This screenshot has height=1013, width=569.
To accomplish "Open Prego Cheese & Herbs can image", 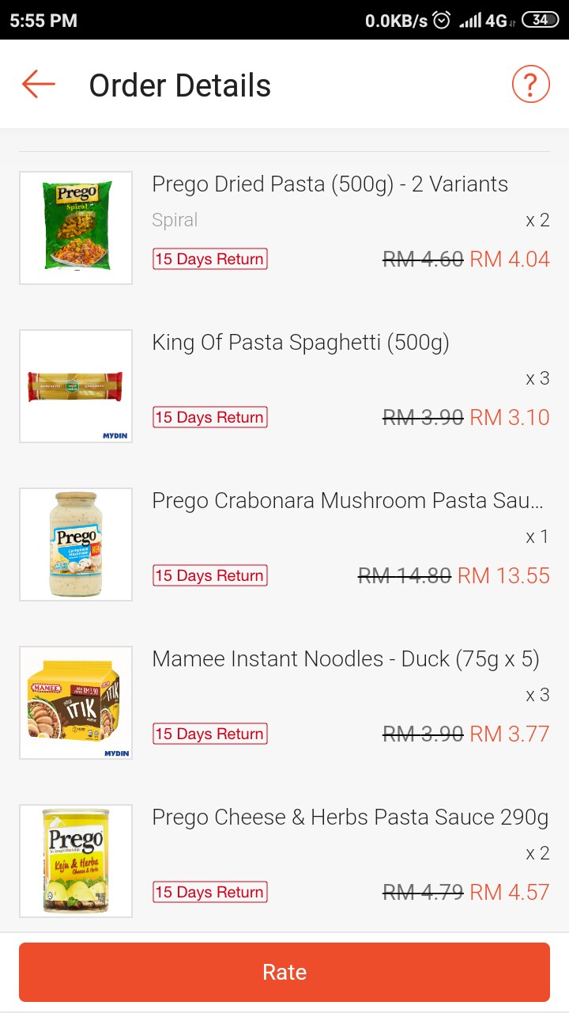I will (76, 861).
